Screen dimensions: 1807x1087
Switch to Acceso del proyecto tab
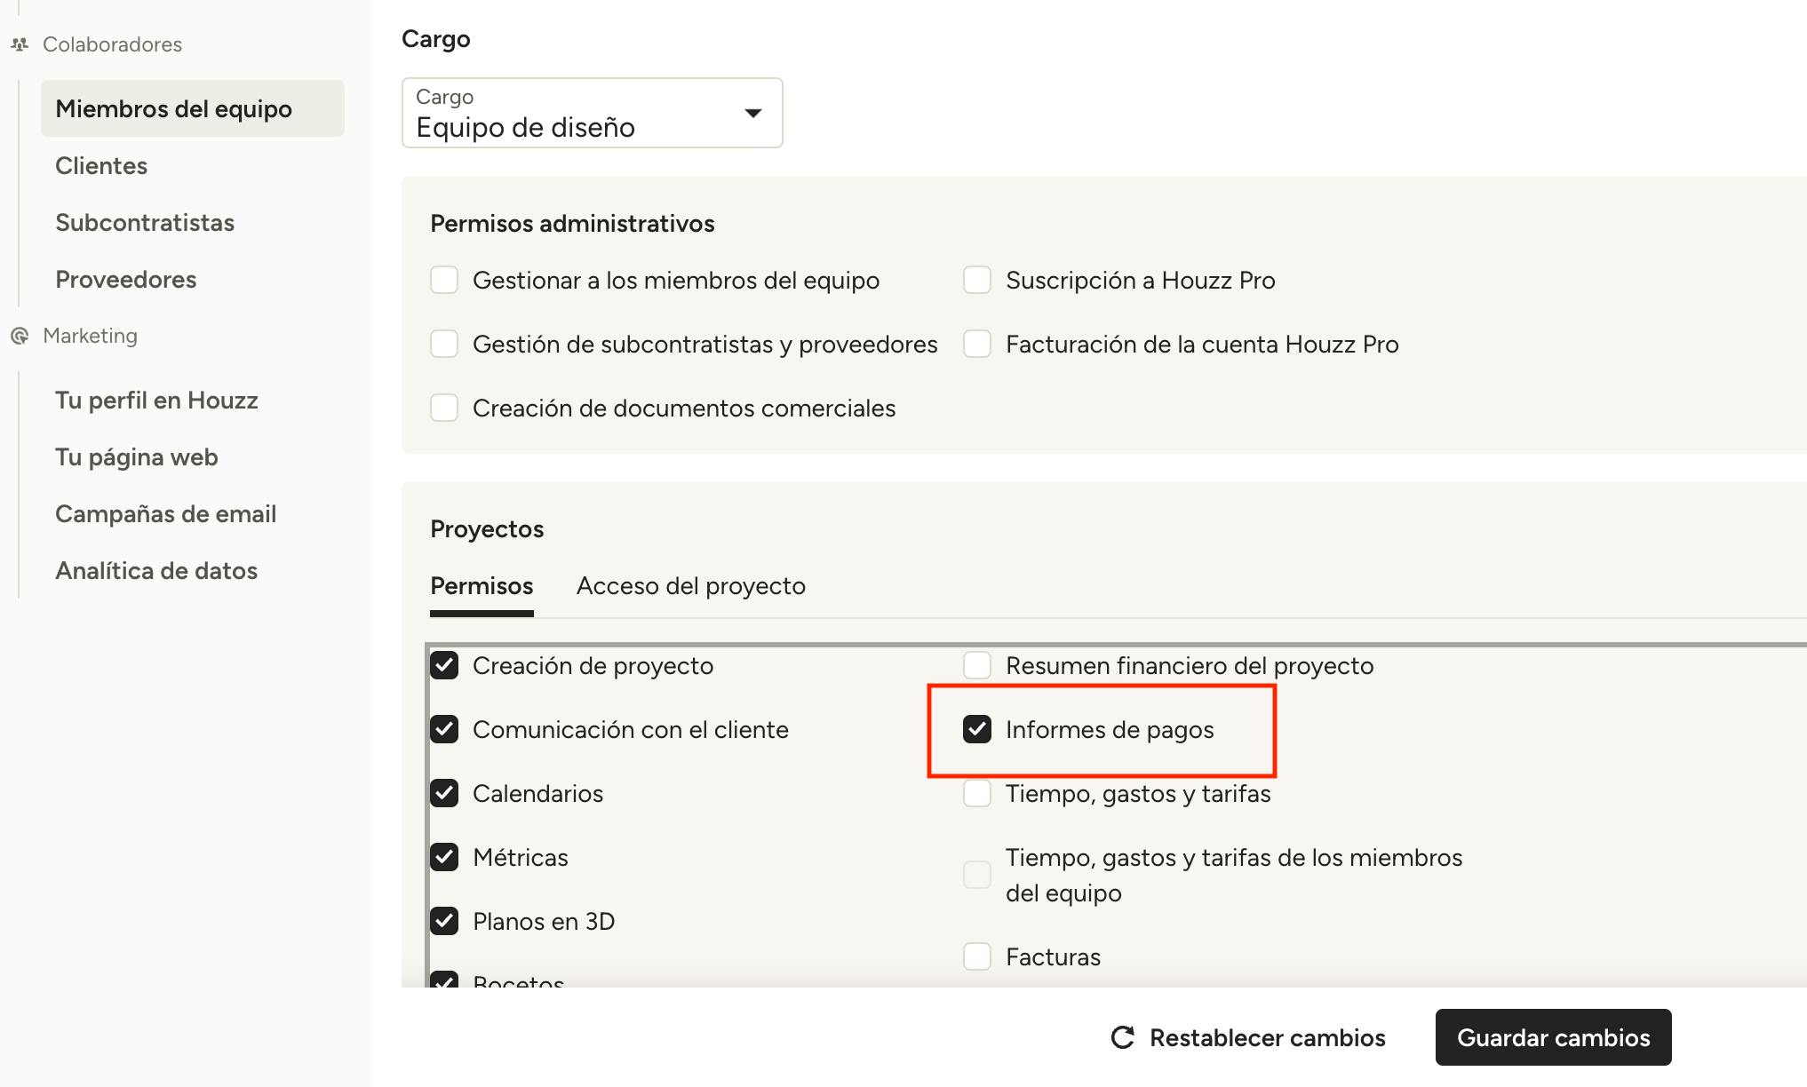point(690,586)
